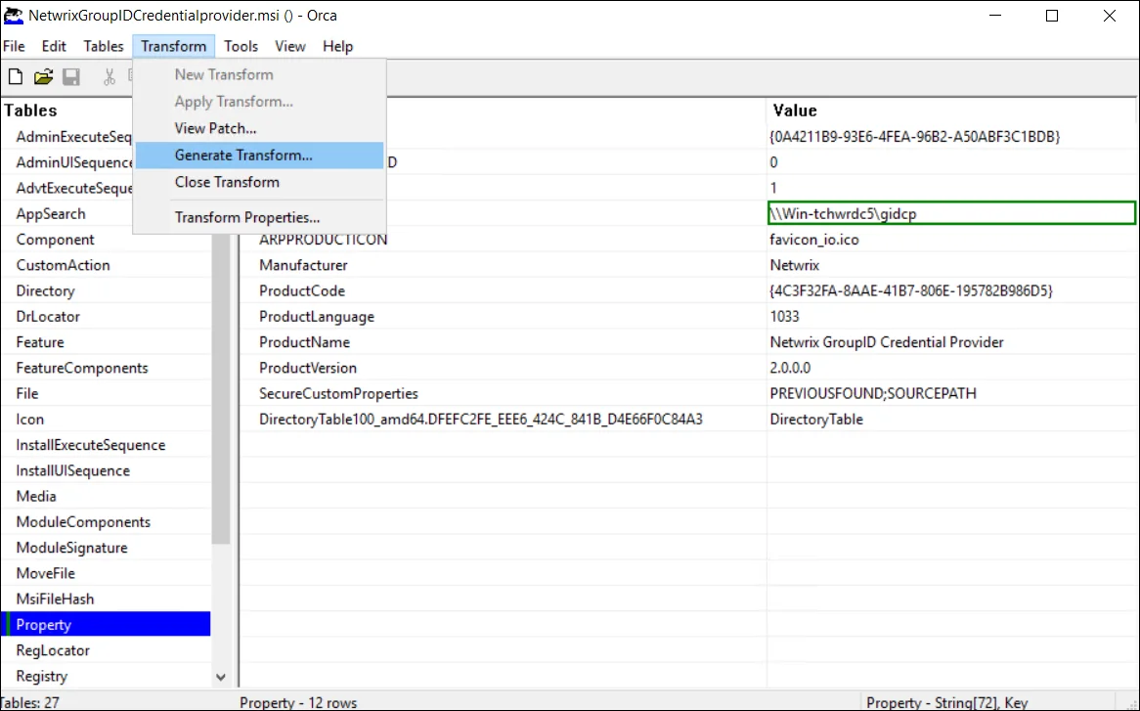Image resolution: width=1140 pixels, height=711 pixels.
Task: Select the ARPPRODUCTICON property cell
Action: click(x=323, y=240)
